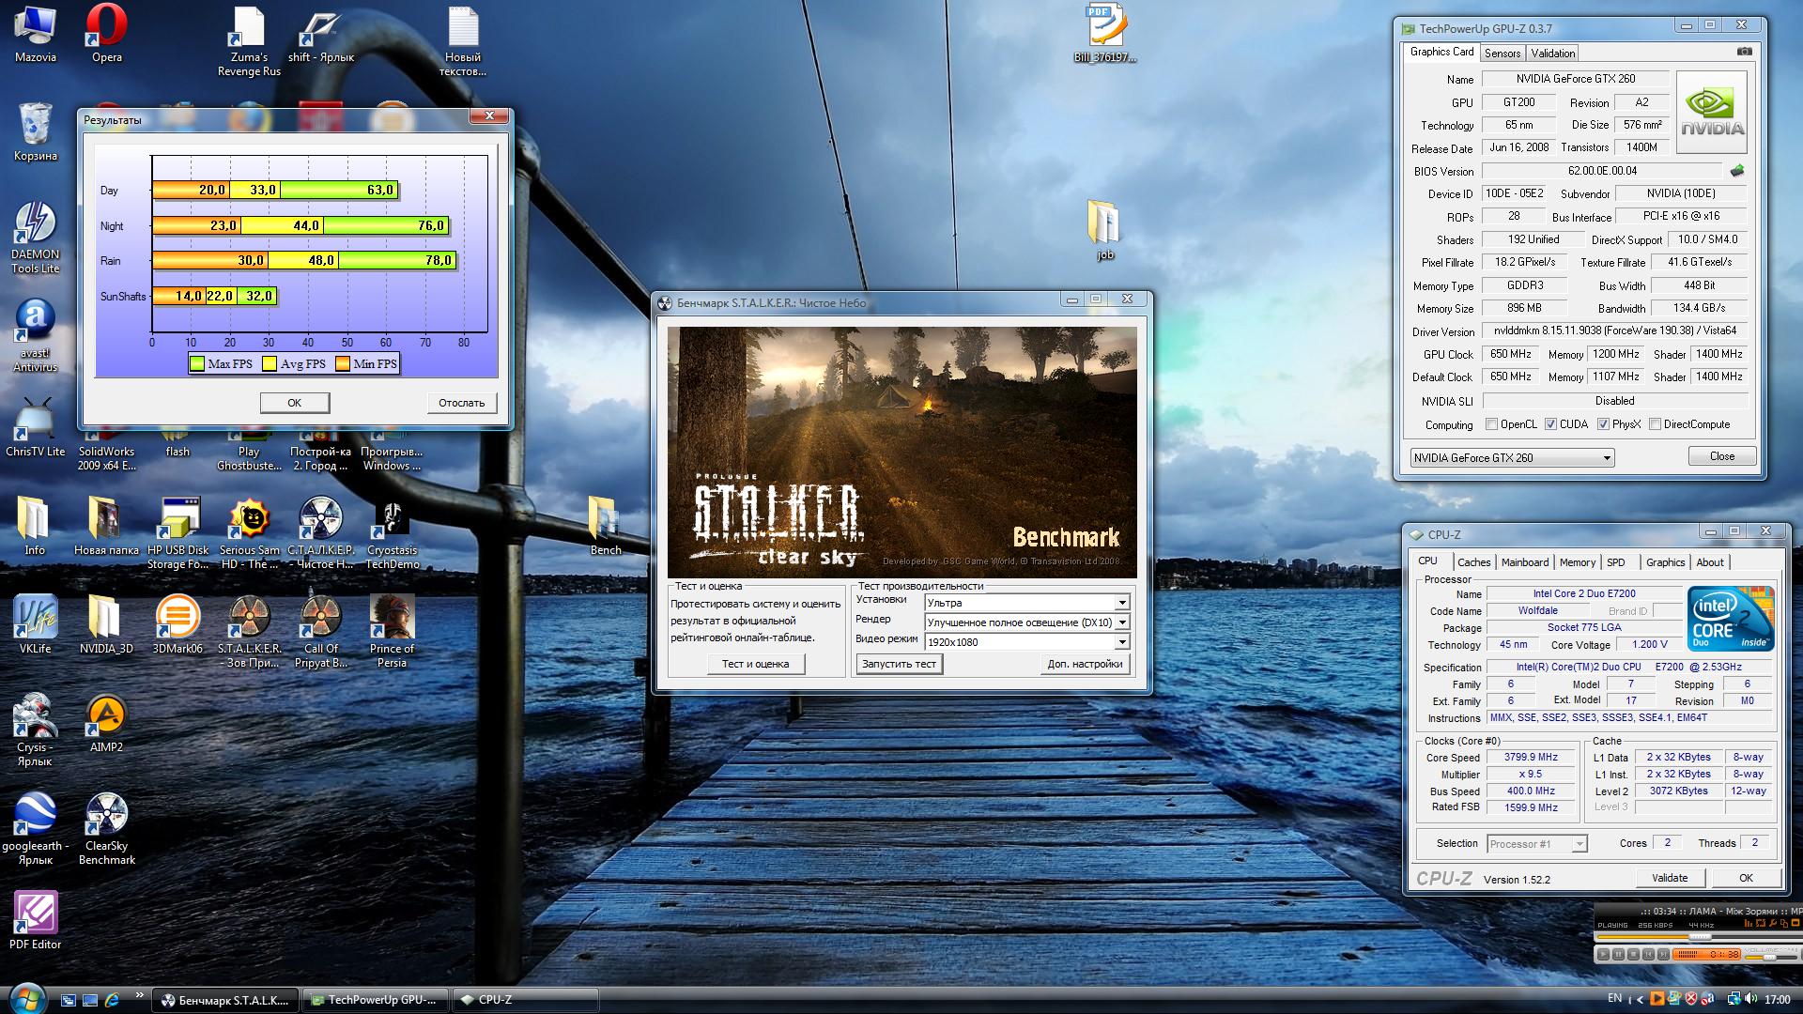
Task: Click the BIOS save chip icon in GPU-Z
Action: [x=1737, y=171]
